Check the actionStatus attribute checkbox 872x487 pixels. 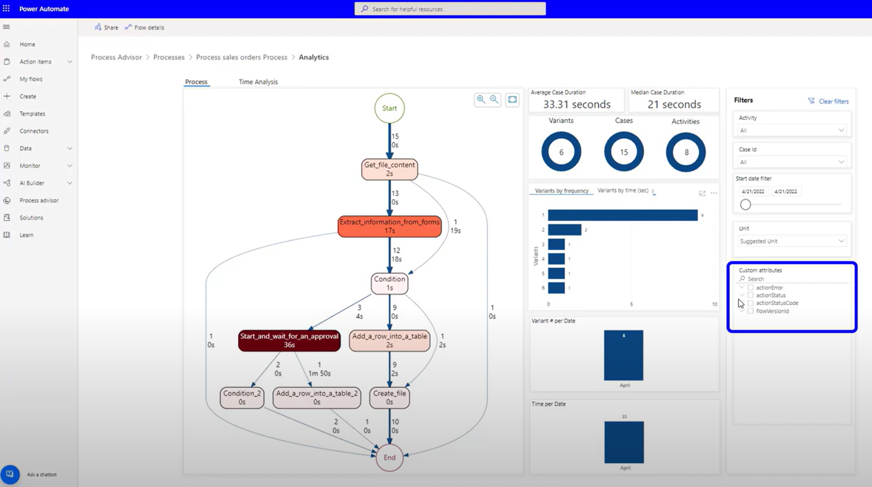click(751, 295)
